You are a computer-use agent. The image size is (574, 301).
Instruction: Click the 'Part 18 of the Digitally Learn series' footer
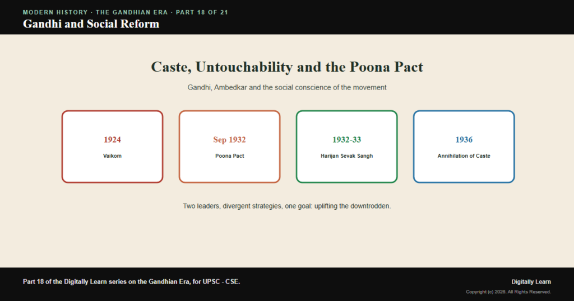(x=131, y=281)
